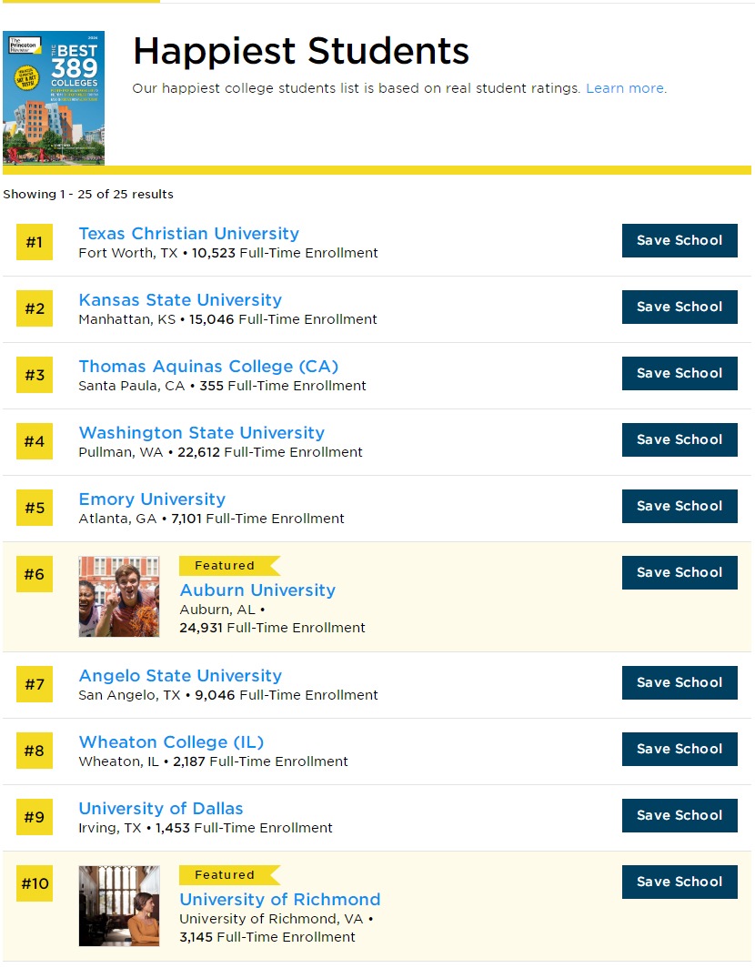755x968 pixels.
Task: Open Texas Christian University profile
Action: (x=188, y=234)
